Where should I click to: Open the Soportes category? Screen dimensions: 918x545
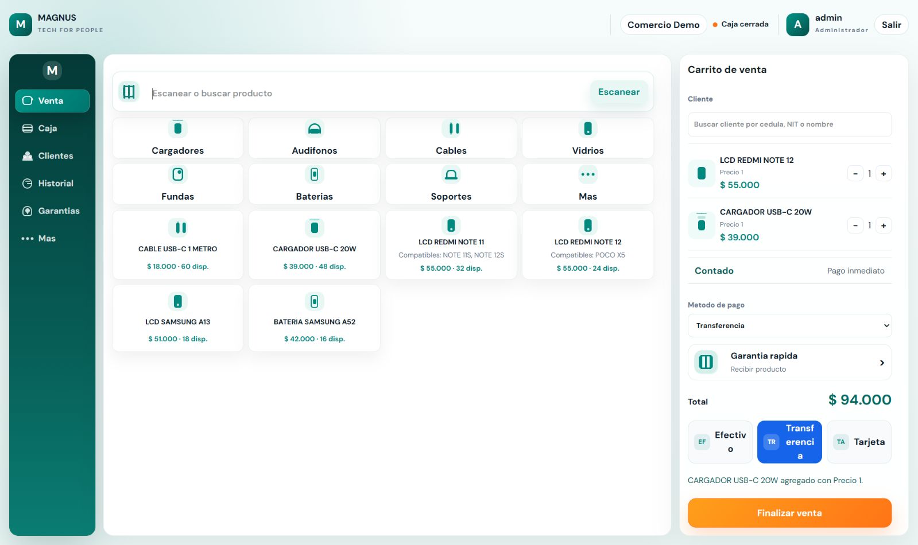pos(451,184)
